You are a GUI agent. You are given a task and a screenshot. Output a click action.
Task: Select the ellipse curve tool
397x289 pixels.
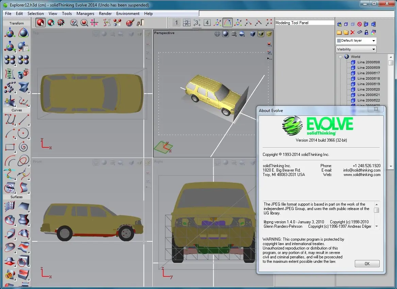pyautogui.click(x=23, y=161)
